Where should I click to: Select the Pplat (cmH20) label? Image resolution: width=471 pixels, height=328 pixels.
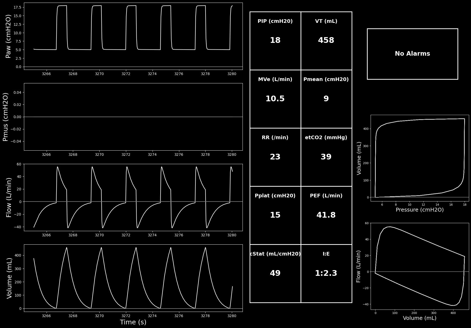275,196
